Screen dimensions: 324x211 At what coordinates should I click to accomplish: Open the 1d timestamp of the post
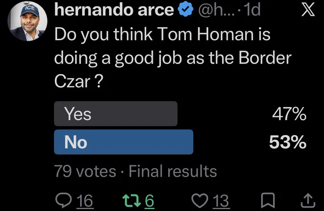coord(252,10)
